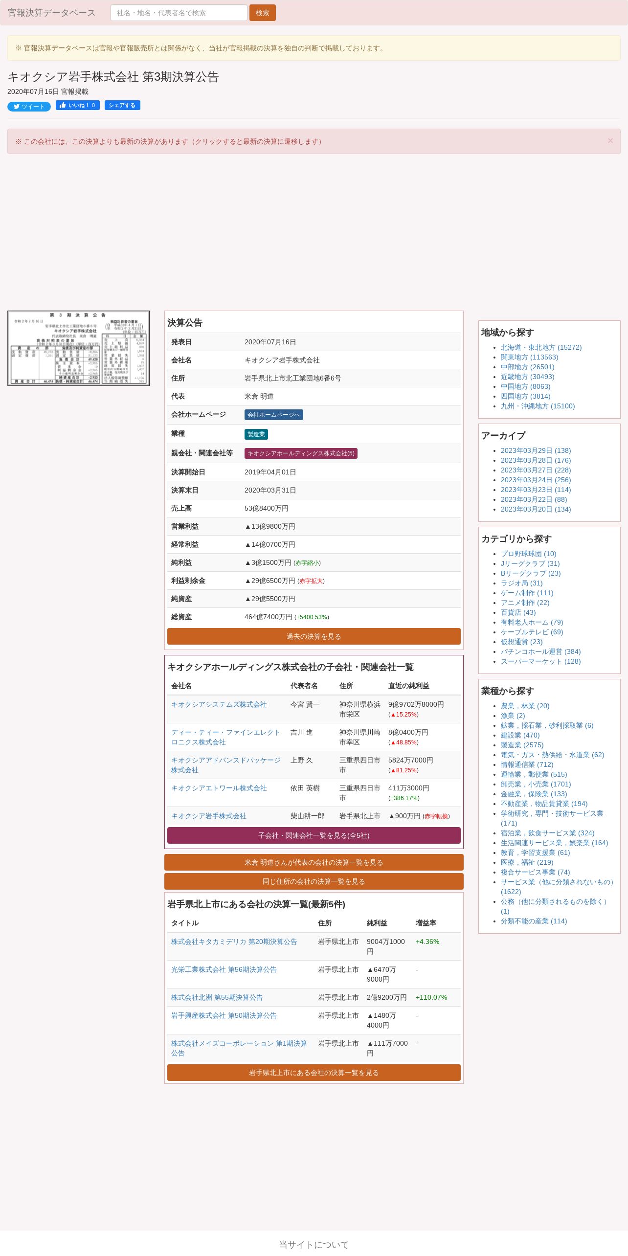
Task: Open キオクシアエトワール株式会社 link
Action: click(x=219, y=788)
